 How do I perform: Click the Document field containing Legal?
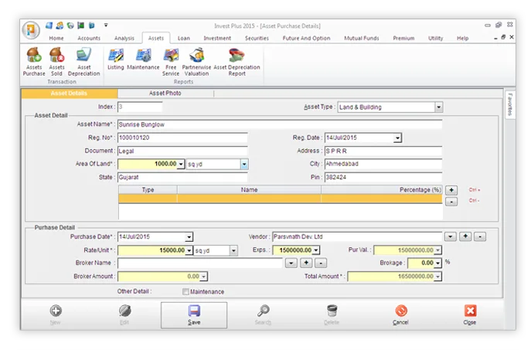(x=182, y=151)
